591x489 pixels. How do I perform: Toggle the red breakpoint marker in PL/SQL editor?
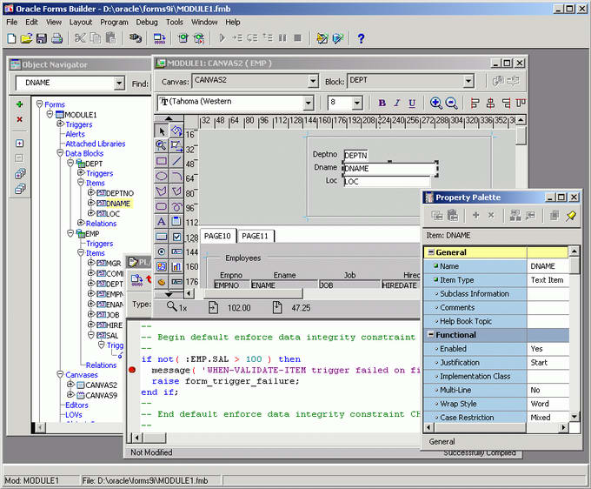(132, 370)
